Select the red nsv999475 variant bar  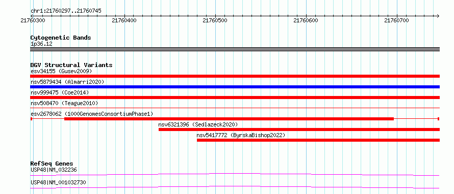(x=235, y=98)
